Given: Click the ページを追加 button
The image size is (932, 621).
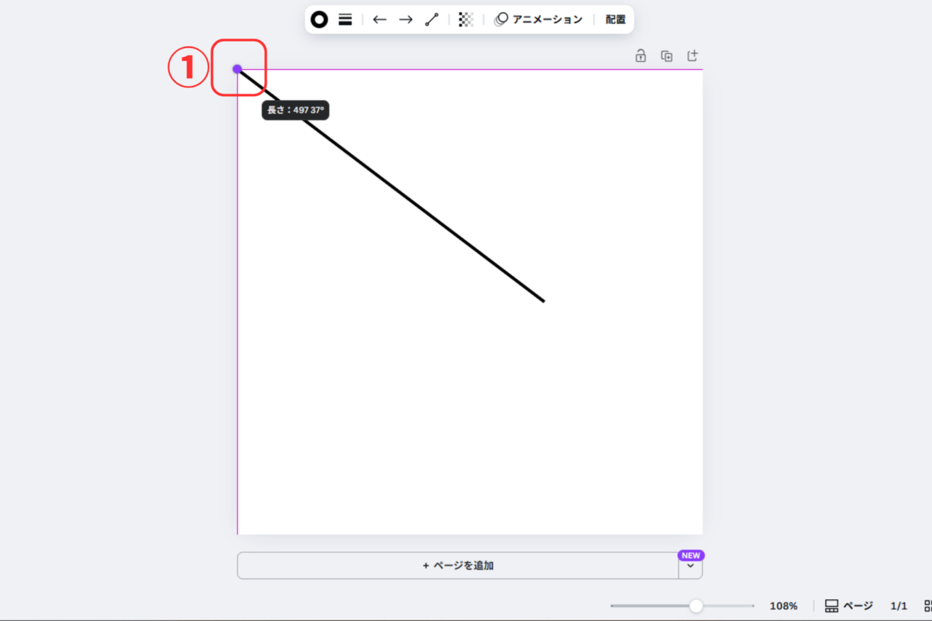Looking at the screenshot, I should click(x=458, y=566).
